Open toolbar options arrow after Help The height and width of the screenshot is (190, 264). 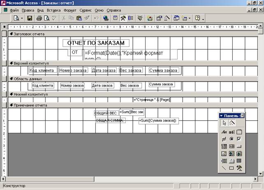pyautogui.click(x=203, y=19)
